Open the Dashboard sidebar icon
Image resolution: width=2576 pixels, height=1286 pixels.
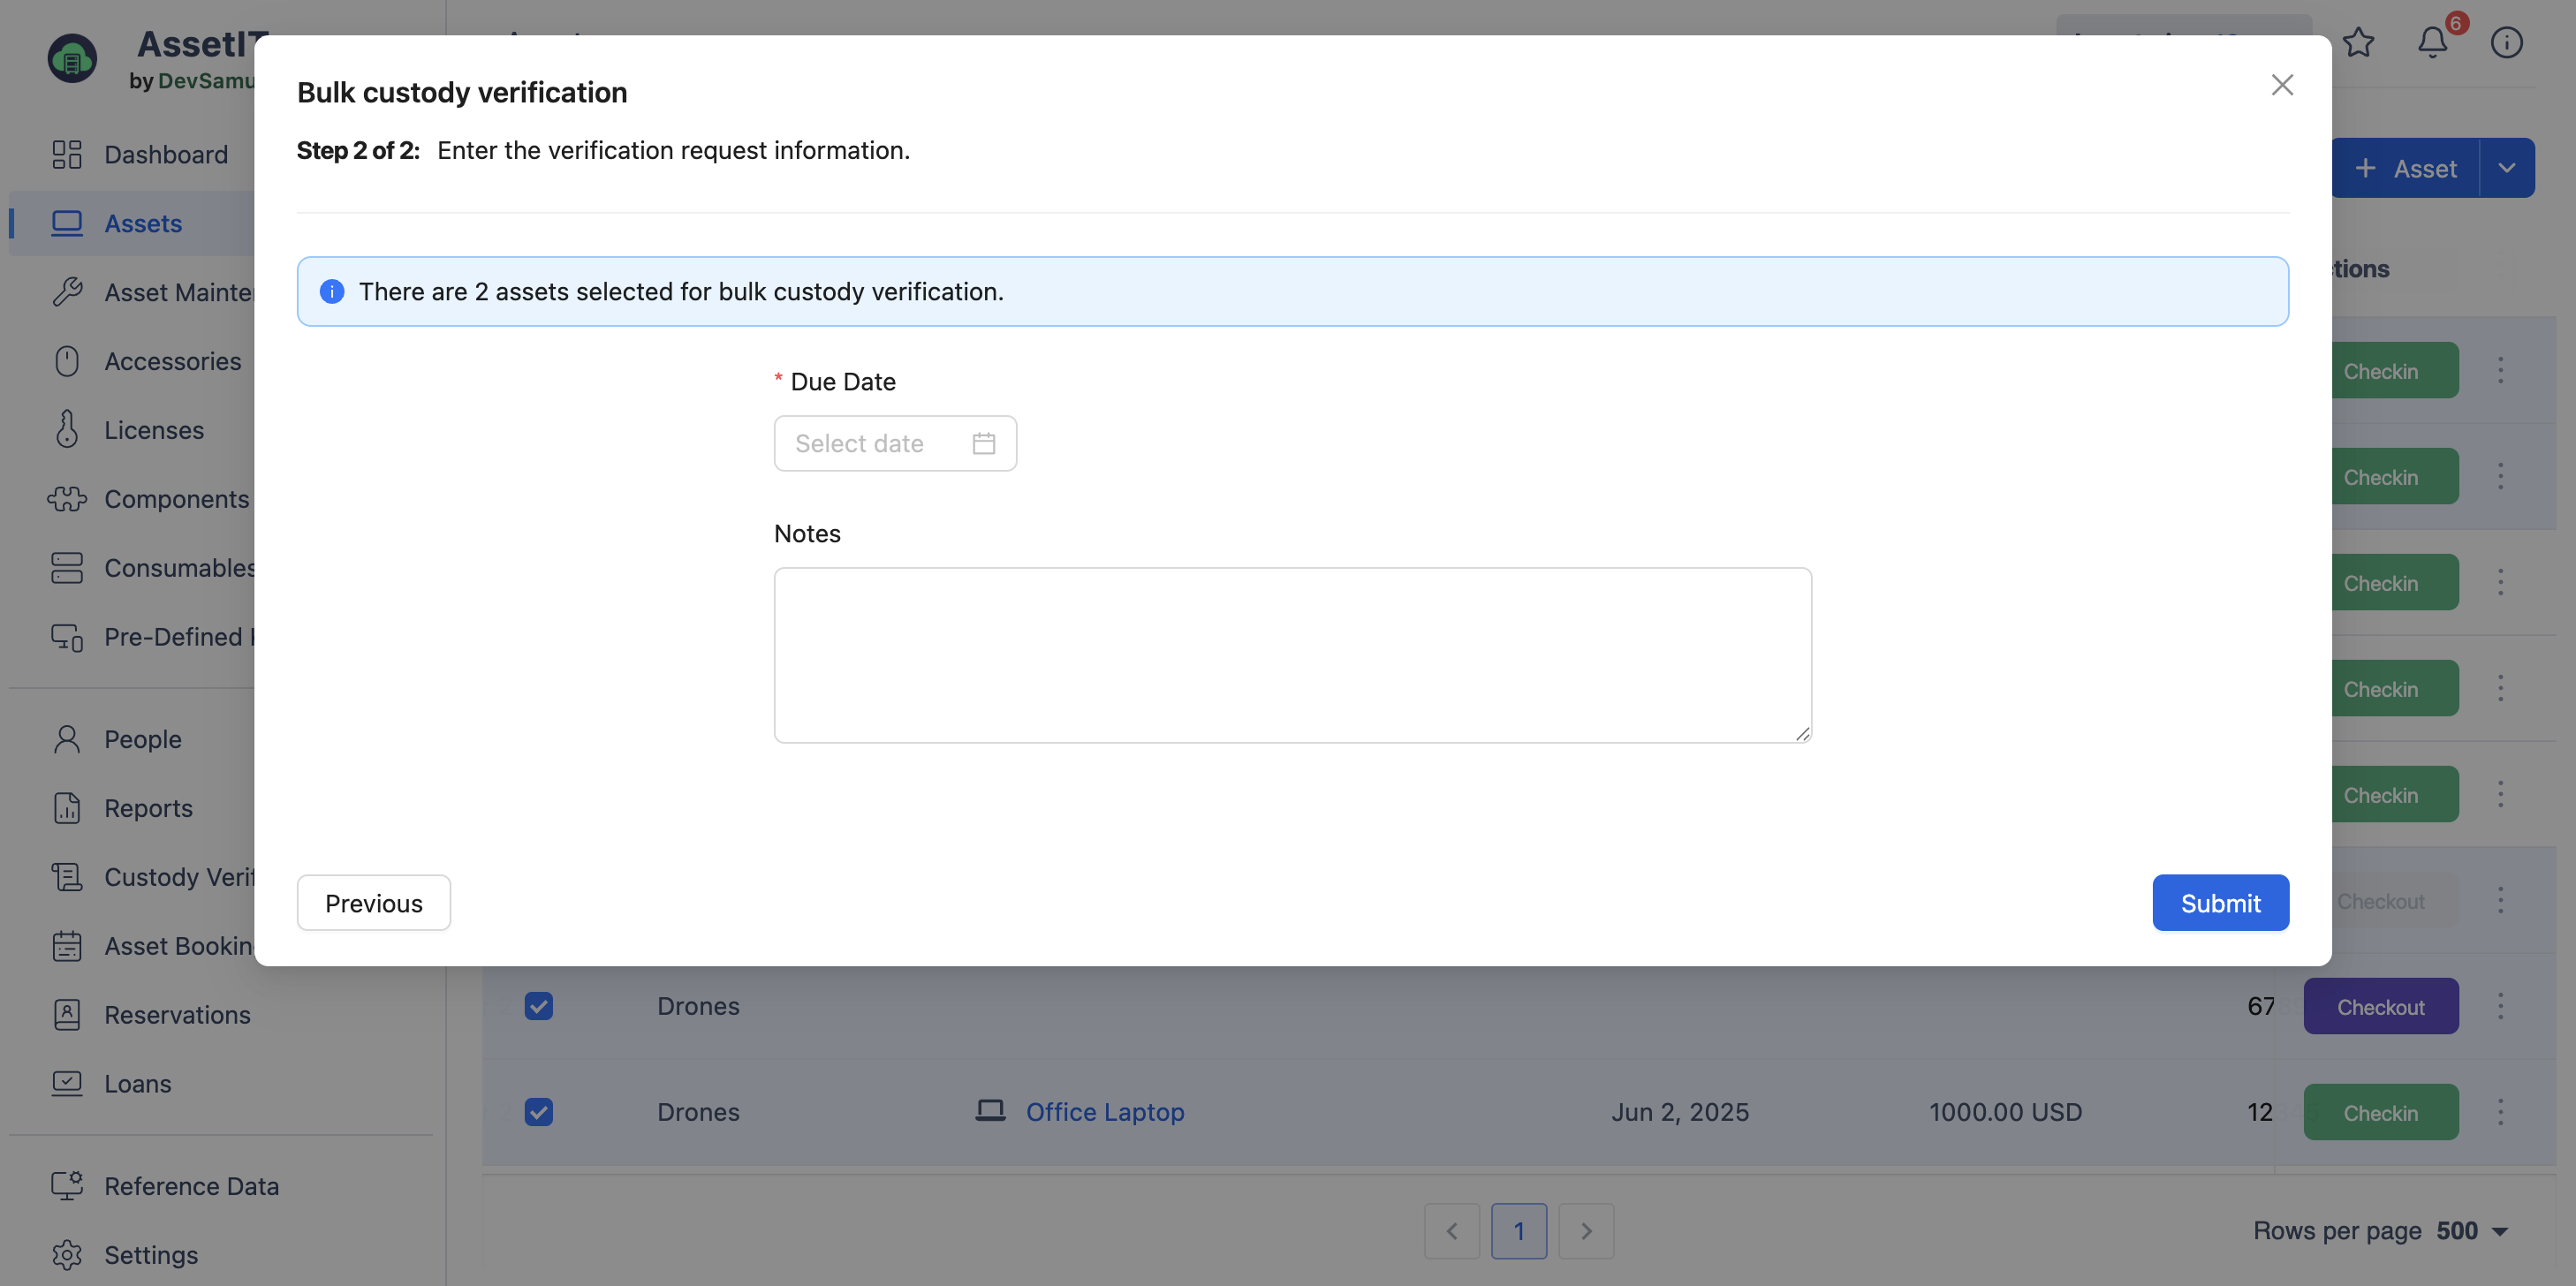(67, 154)
